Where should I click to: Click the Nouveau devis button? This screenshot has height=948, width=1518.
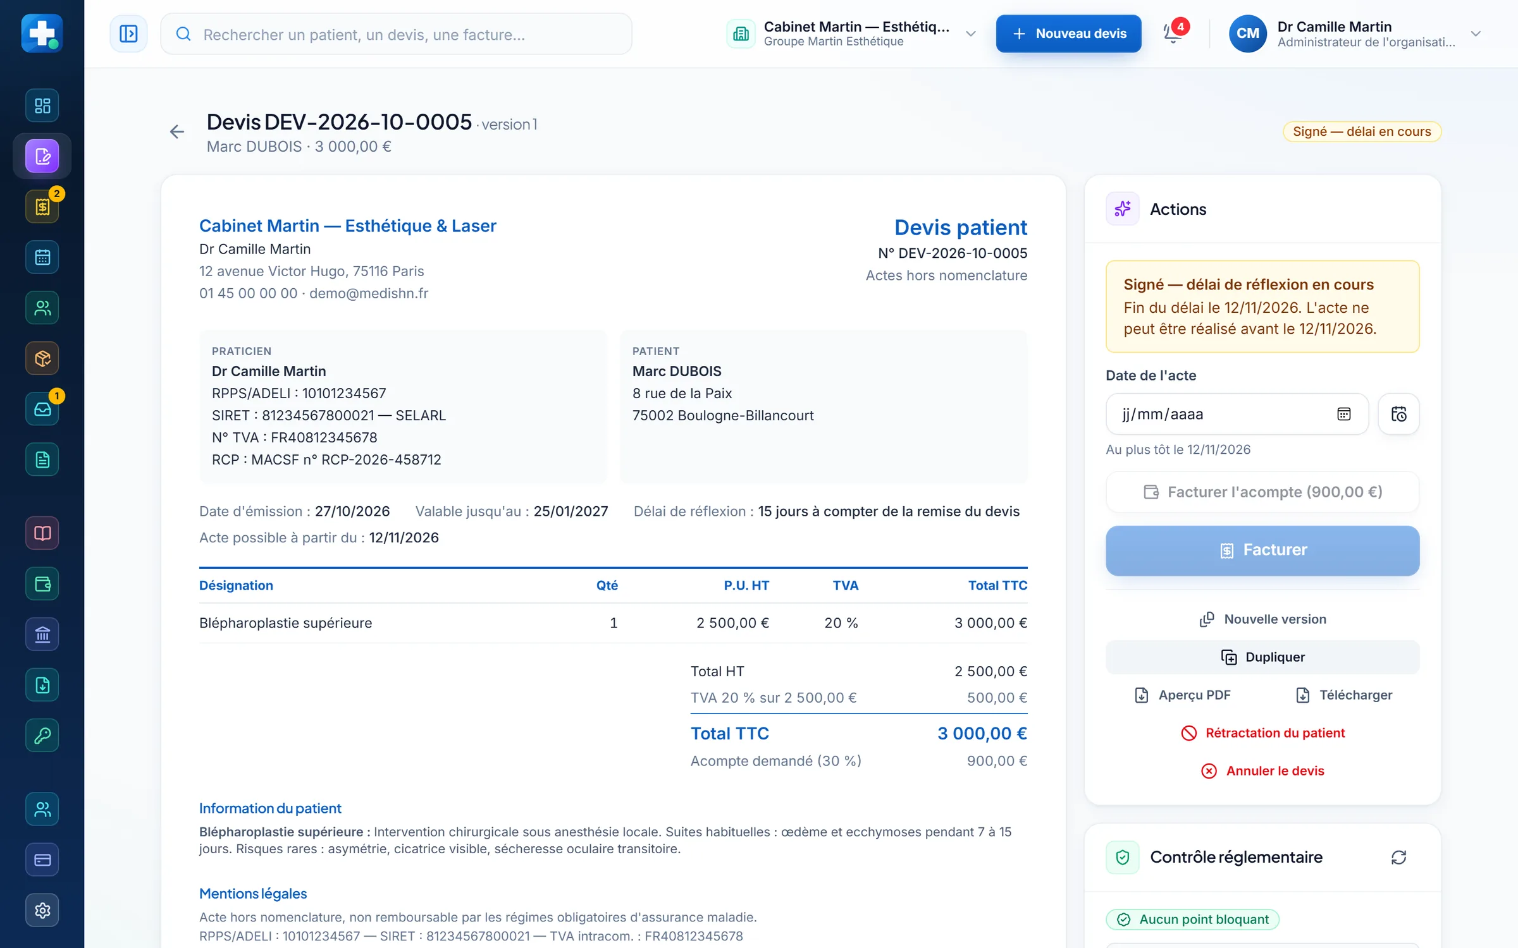(1068, 33)
